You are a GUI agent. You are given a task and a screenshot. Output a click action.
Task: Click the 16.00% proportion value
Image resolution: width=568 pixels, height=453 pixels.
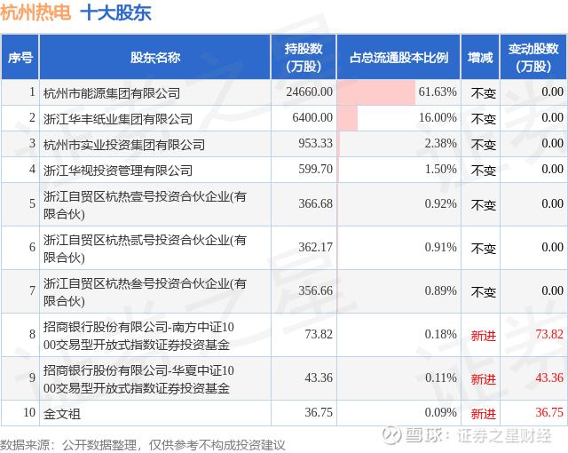(438, 117)
